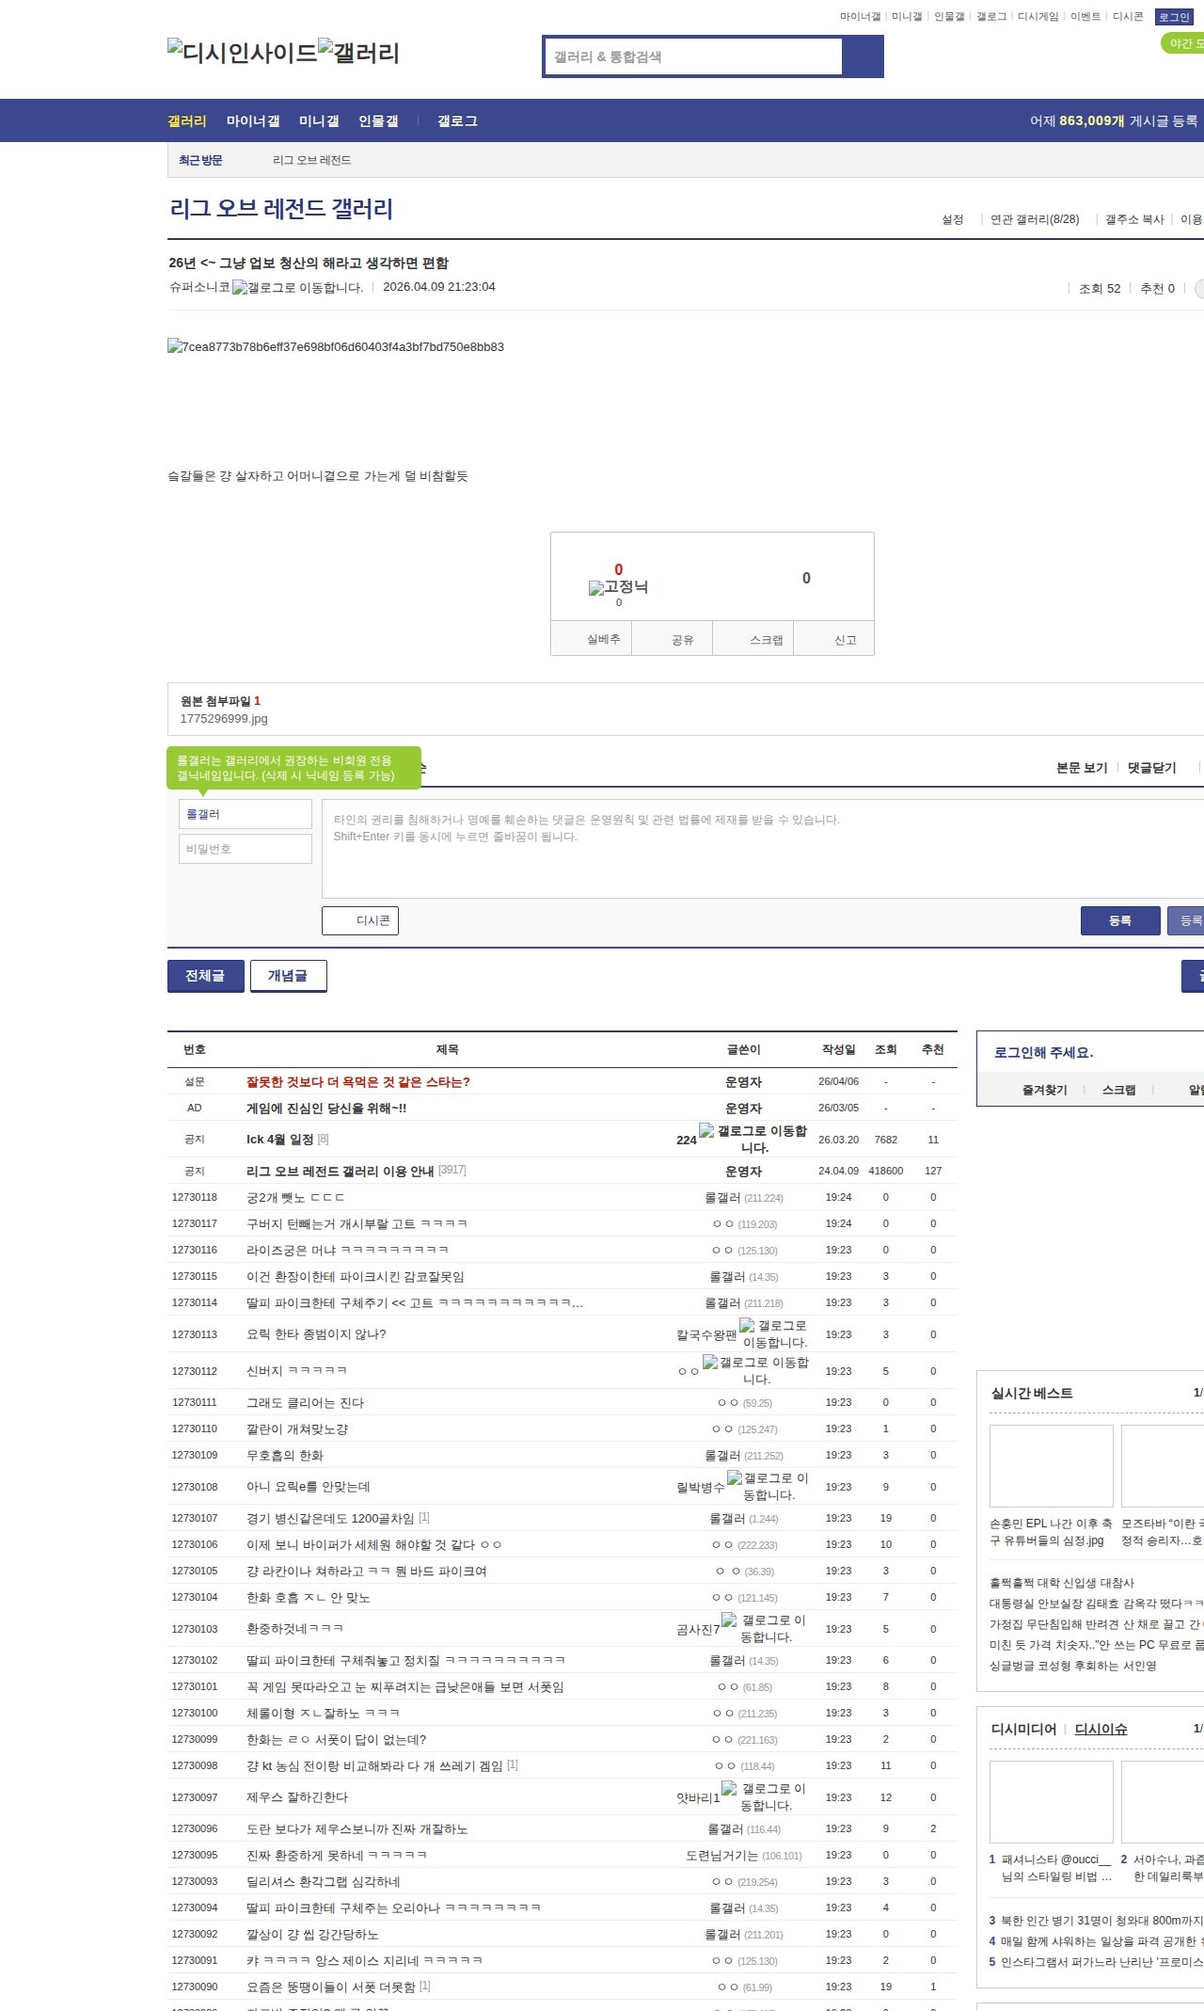Open gallog icon next to 릴박병수
Image resolution: width=1204 pixels, height=2011 pixels.
point(768,1487)
